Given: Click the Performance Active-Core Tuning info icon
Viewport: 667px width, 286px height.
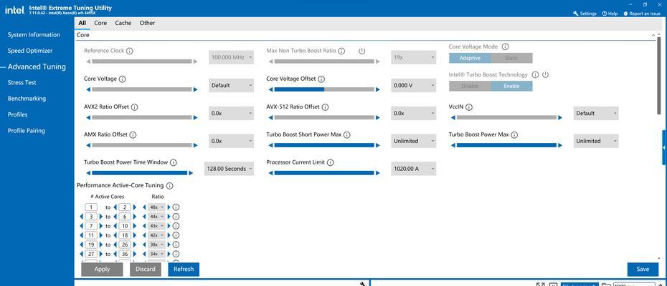Looking at the screenshot, I should (170, 186).
